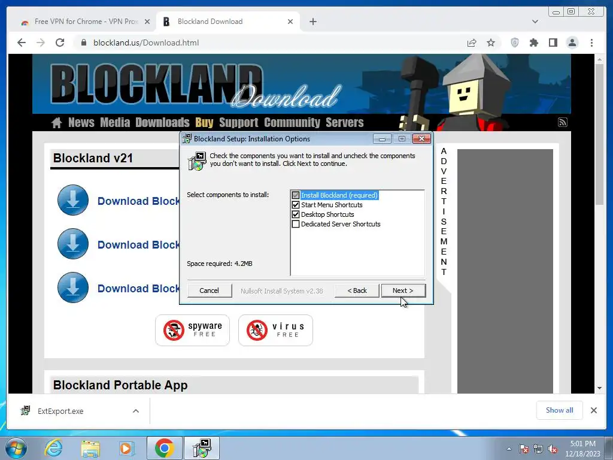Open the Media menu item
This screenshot has width=613, height=460.
click(115, 122)
